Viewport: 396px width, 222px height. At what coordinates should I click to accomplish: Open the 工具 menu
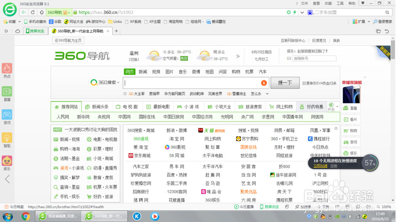[340, 3]
